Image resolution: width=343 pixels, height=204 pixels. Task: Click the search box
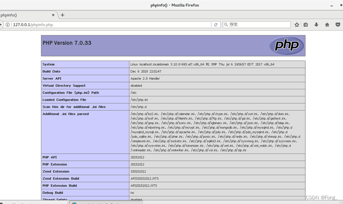point(257,25)
